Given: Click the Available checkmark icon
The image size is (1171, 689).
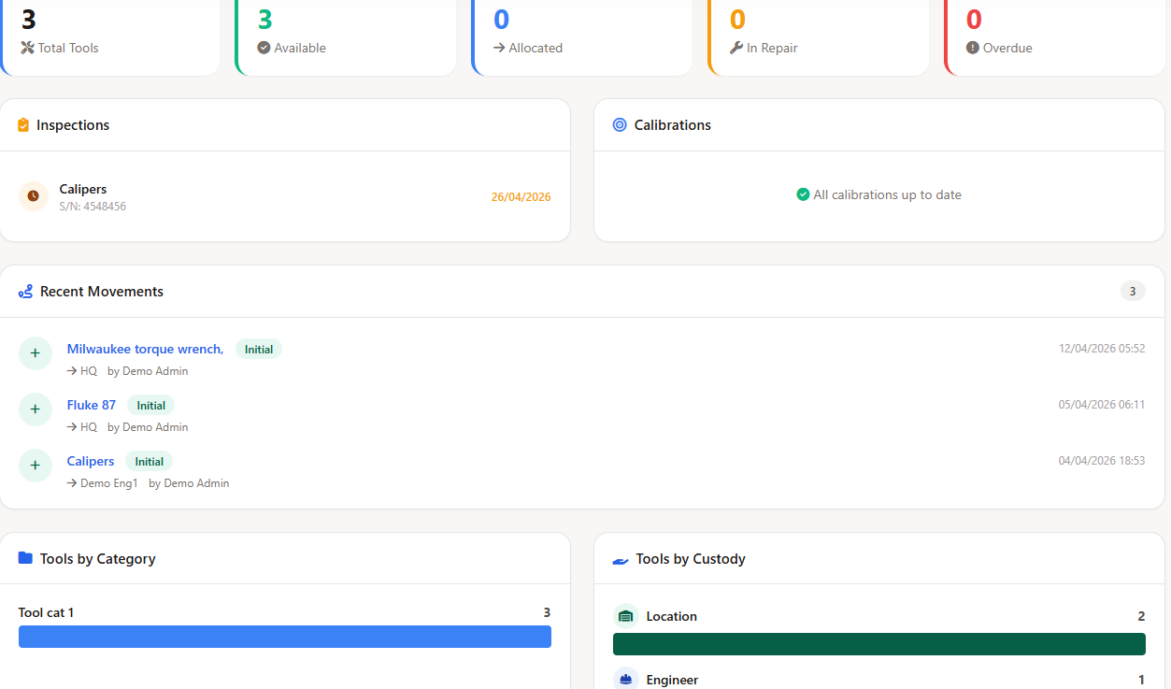Looking at the screenshot, I should [x=264, y=48].
